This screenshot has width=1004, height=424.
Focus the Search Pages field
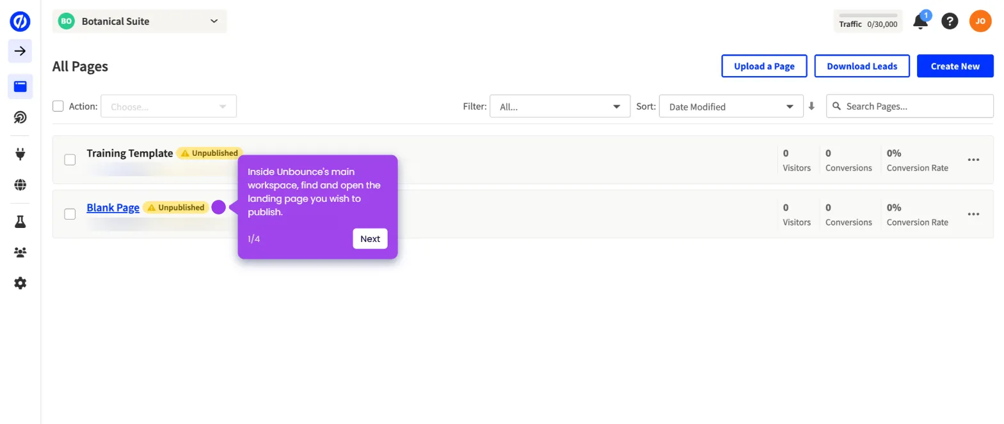tap(910, 106)
